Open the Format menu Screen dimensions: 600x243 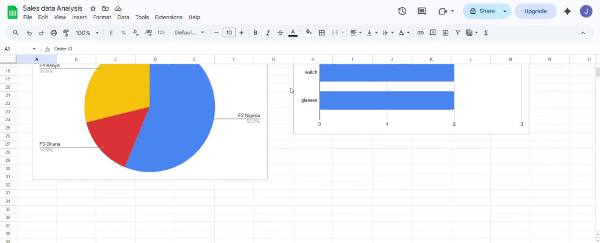click(x=102, y=17)
